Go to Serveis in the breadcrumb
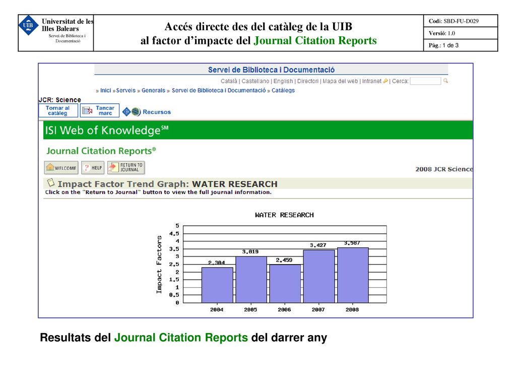 click(125, 90)
